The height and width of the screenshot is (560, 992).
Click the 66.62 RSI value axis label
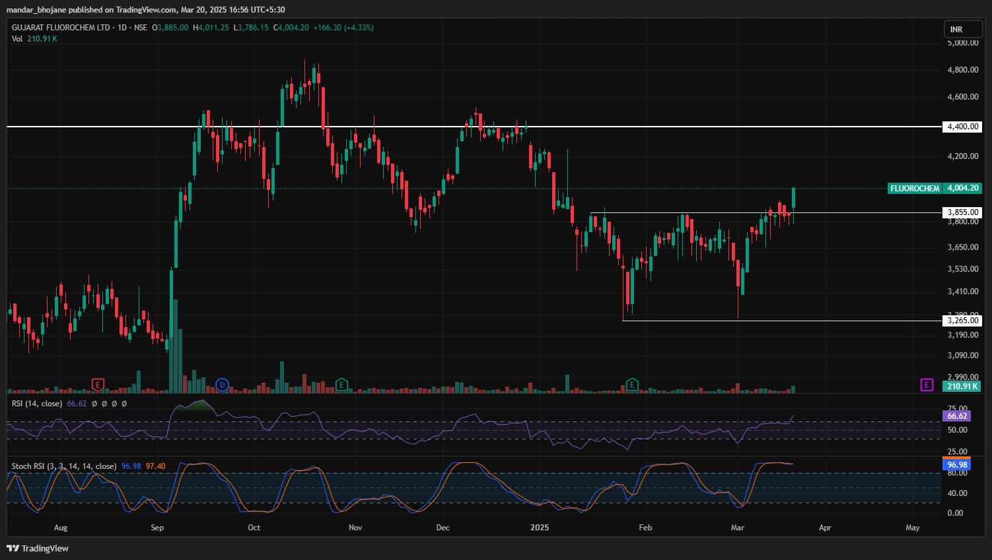pyautogui.click(x=957, y=416)
